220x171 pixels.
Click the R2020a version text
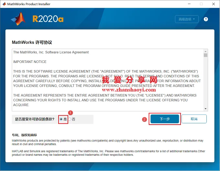click(48, 19)
